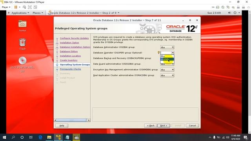Click the VMware CD/DVD device icon
The image size is (251, 141).
coord(223,7)
